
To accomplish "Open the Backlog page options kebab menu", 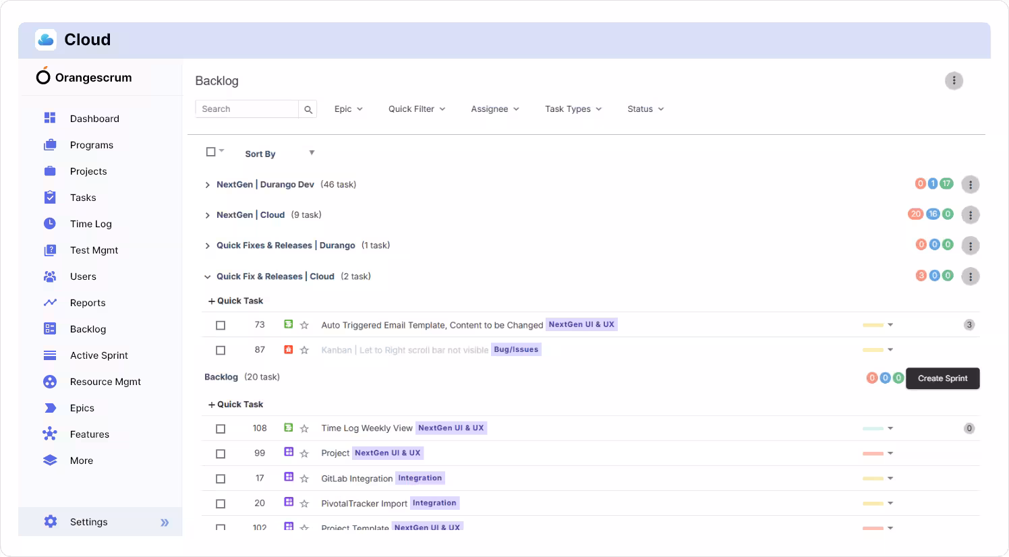I will 954,81.
